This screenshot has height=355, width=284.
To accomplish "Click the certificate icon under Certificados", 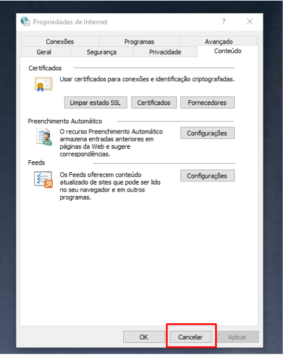I will click(x=44, y=84).
